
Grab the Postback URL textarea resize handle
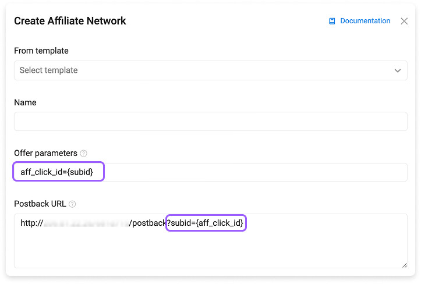pos(404,265)
